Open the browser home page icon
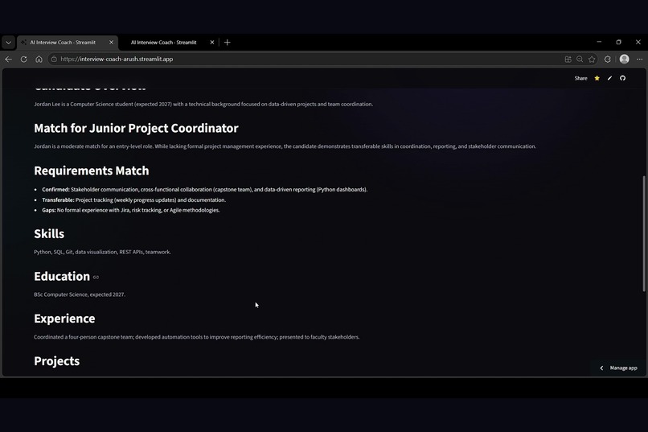The image size is (648, 432). (39, 59)
